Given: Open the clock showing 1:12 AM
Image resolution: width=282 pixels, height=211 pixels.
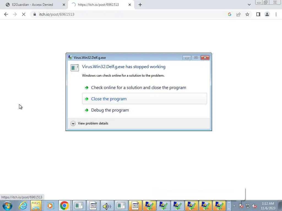Looking at the screenshot, I should pyautogui.click(x=268, y=206).
